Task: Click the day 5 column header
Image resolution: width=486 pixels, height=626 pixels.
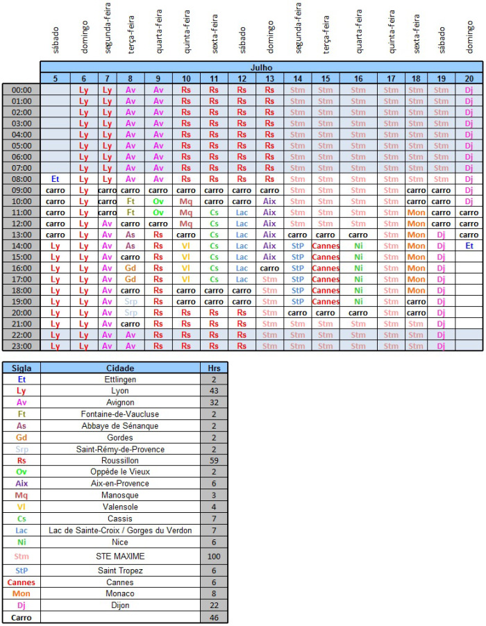Action: click(x=55, y=78)
